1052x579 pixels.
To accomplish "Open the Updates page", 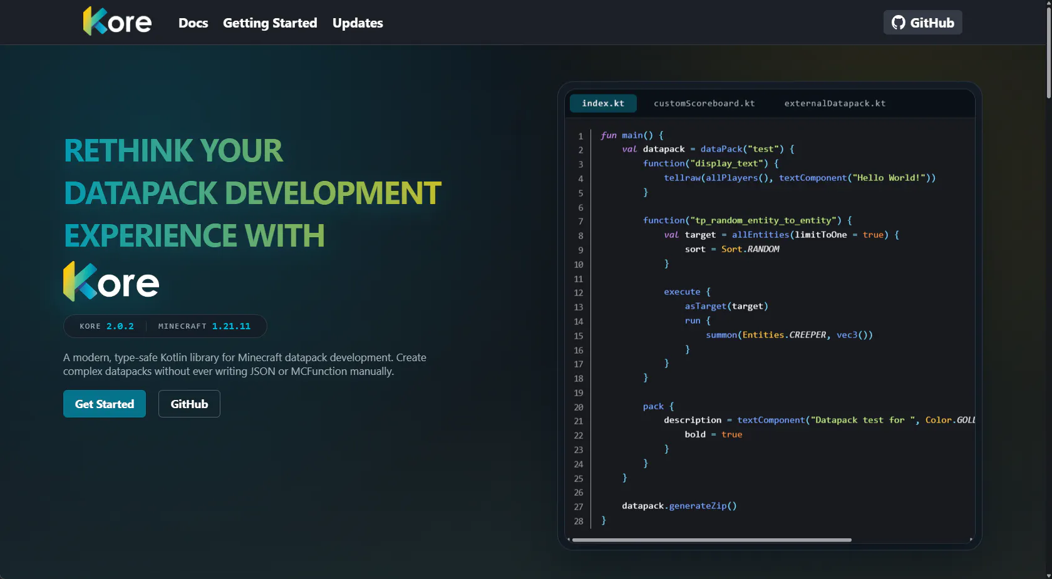I will [x=358, y=23].
